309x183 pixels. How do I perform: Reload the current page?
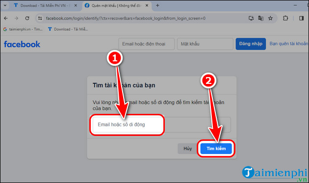[x=27, y=18]
